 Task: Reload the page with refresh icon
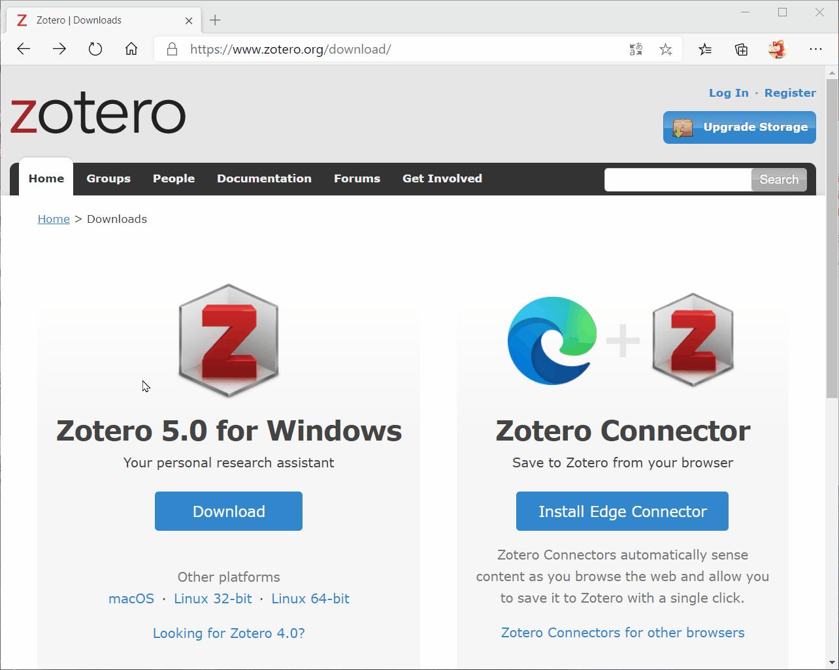coord(95,49)
